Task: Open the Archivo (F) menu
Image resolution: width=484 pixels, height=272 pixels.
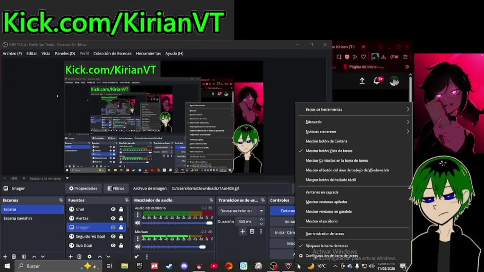Action: click(x=12, y=54)
